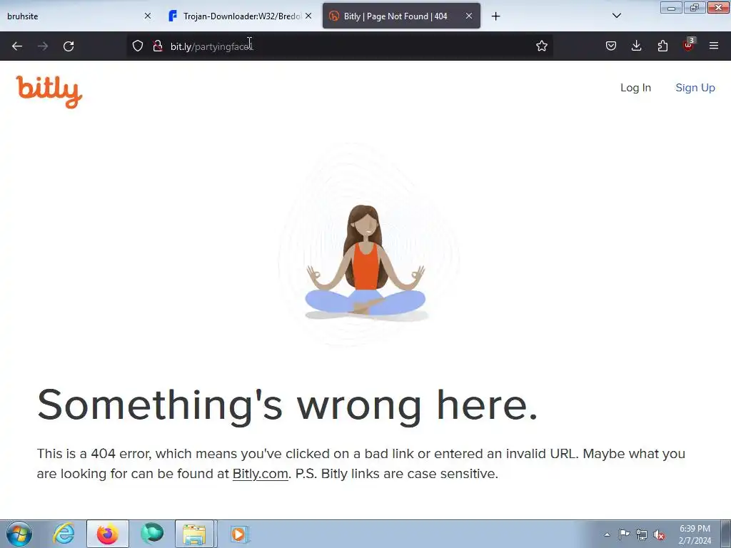
Task: Expand the list all tabs dropdown
Action: [x=616, y=16]
